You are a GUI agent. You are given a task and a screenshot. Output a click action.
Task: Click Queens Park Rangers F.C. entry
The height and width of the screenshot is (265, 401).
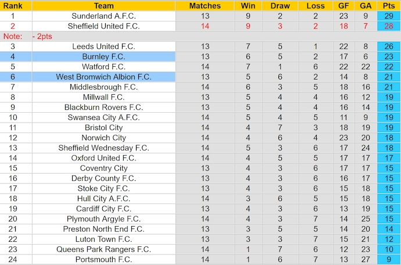point(103,249)
